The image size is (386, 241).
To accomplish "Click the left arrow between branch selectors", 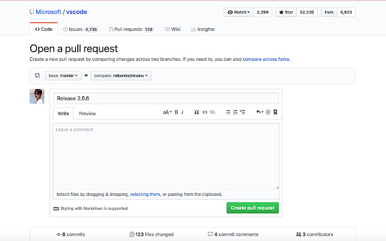I will click(x=86, y=75).
